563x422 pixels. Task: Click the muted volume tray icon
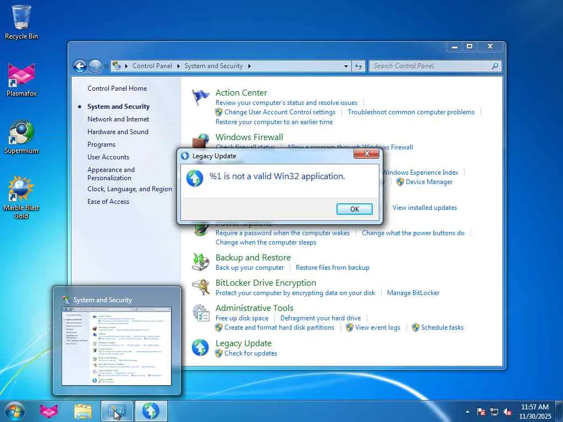[x=507, y=412]
